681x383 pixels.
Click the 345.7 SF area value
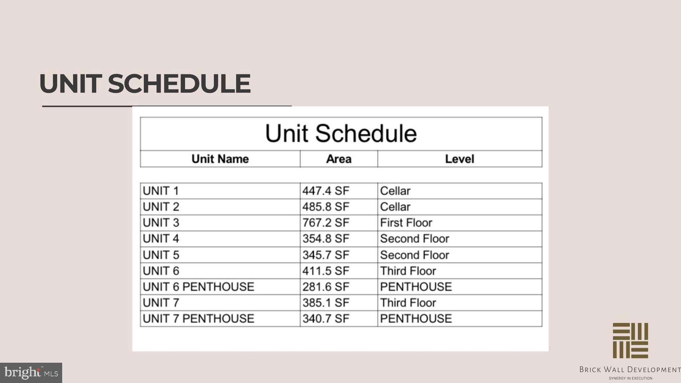326,255
